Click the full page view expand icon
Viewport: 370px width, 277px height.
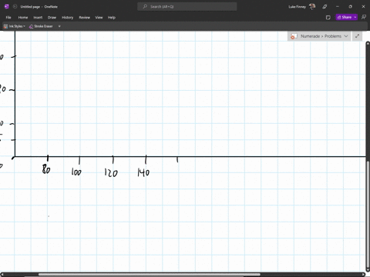point(357,36)
